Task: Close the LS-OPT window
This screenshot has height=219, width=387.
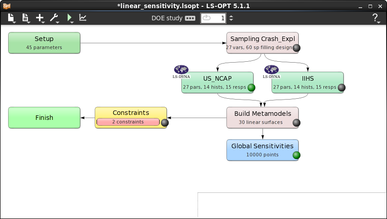Action: click(380, 6)
